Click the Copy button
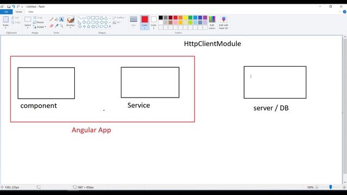Viewport: 347px width, 195px height. (x=16, y=22)
